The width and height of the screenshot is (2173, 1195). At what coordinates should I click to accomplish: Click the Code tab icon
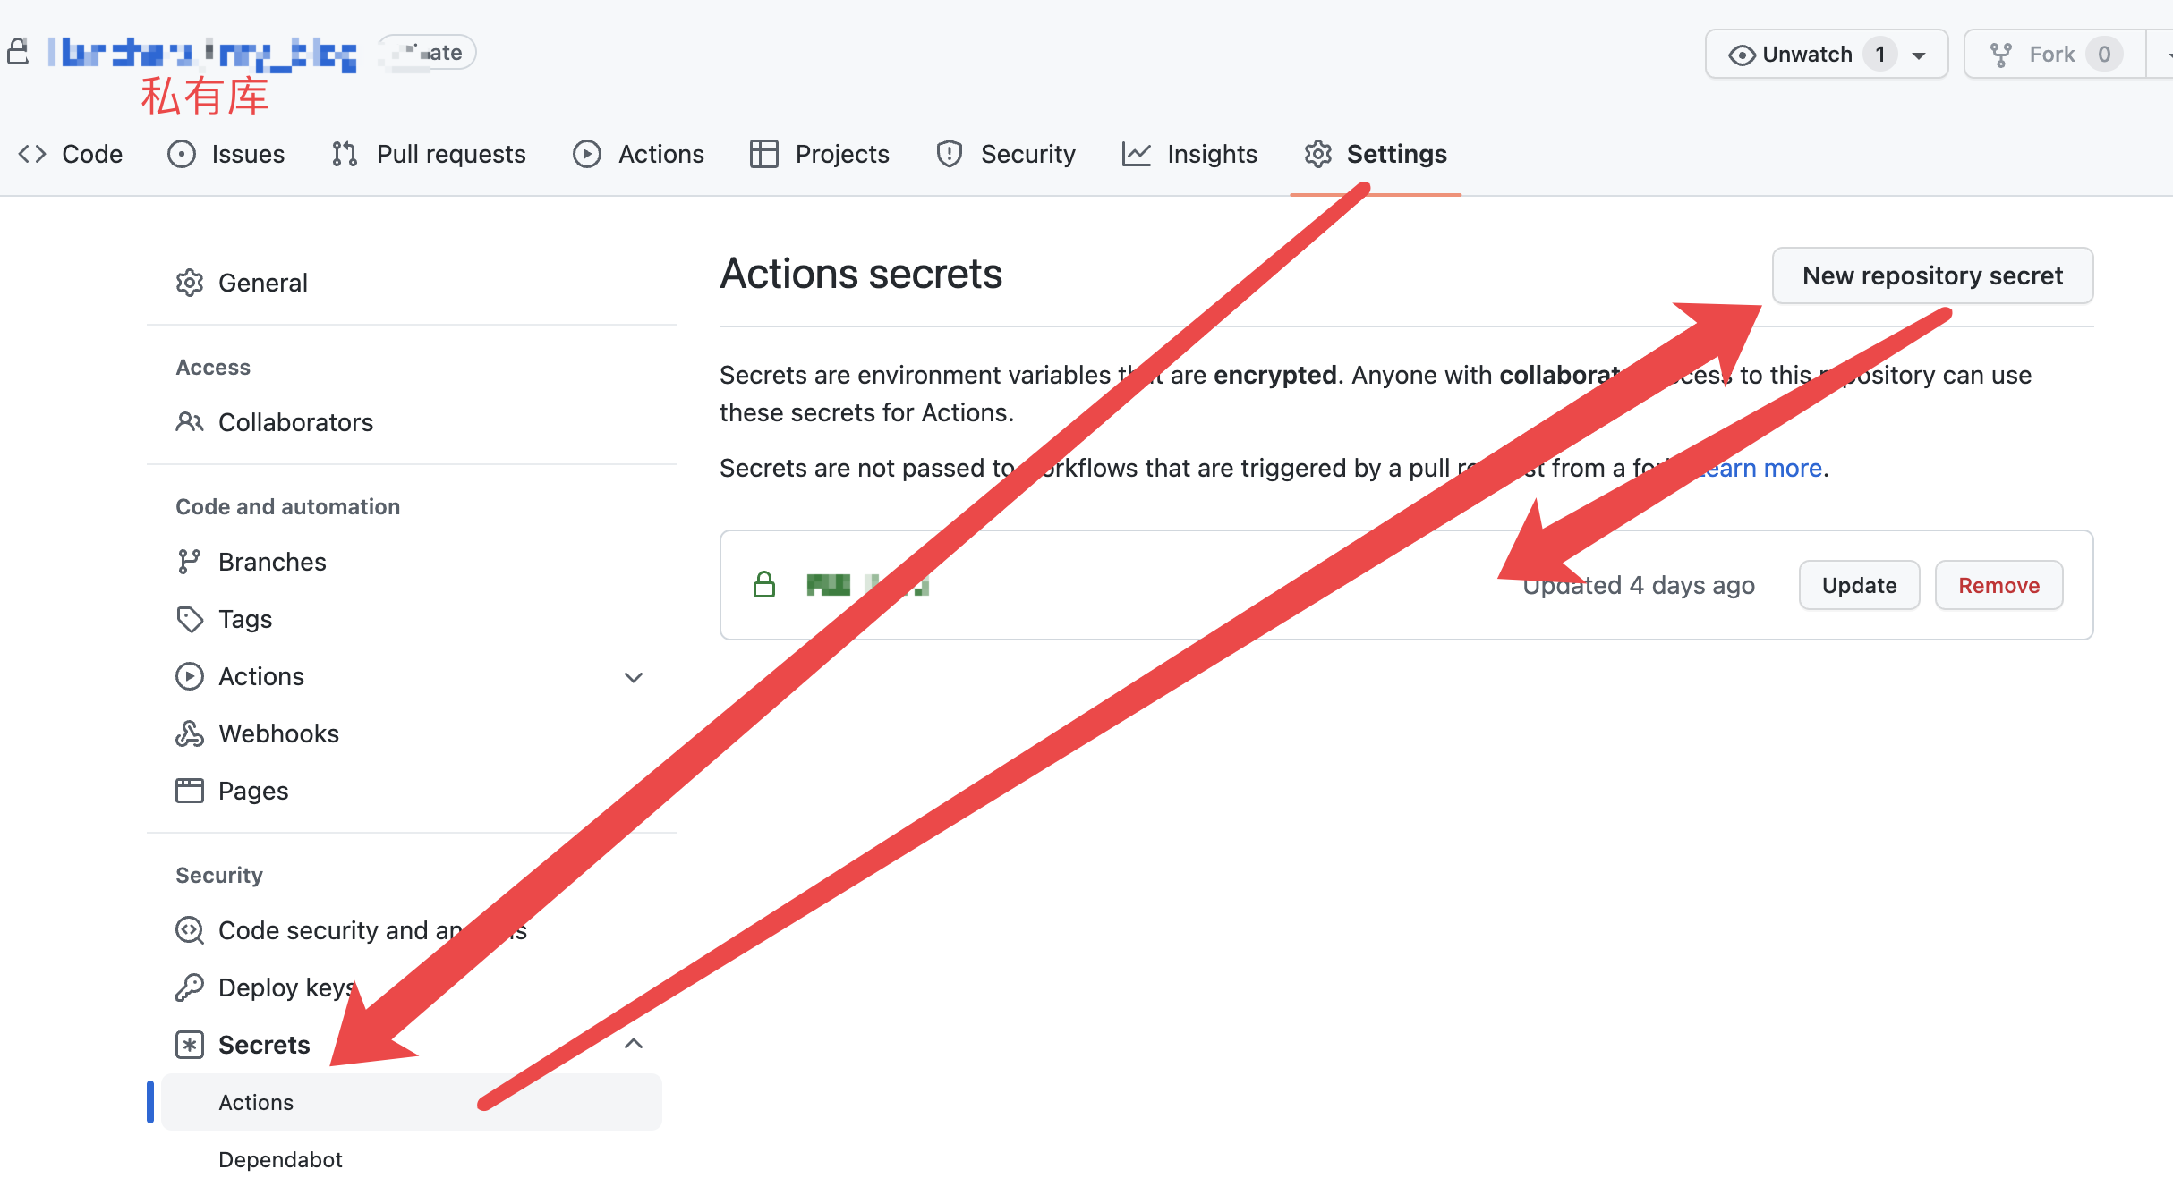(32, 154)
